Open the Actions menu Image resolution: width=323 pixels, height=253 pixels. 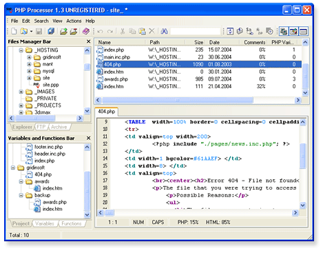click(x=74, y=21)
